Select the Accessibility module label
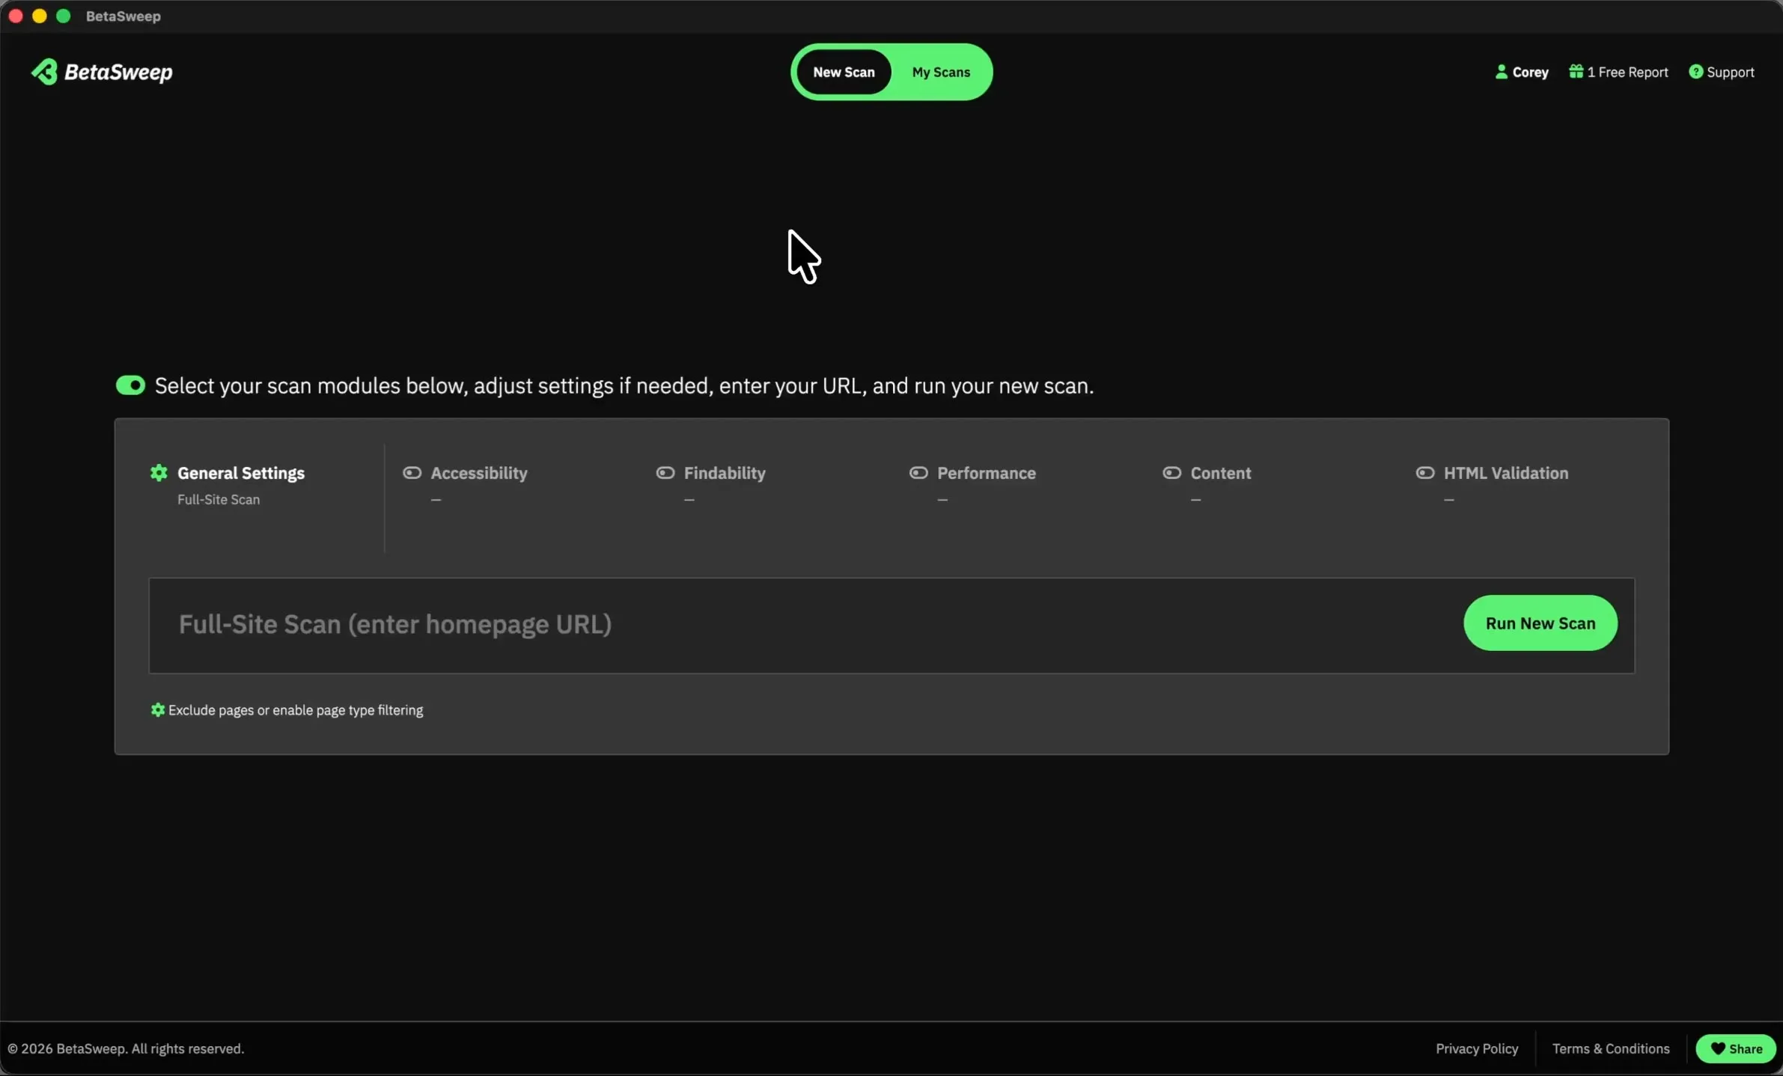 (479, 473)
